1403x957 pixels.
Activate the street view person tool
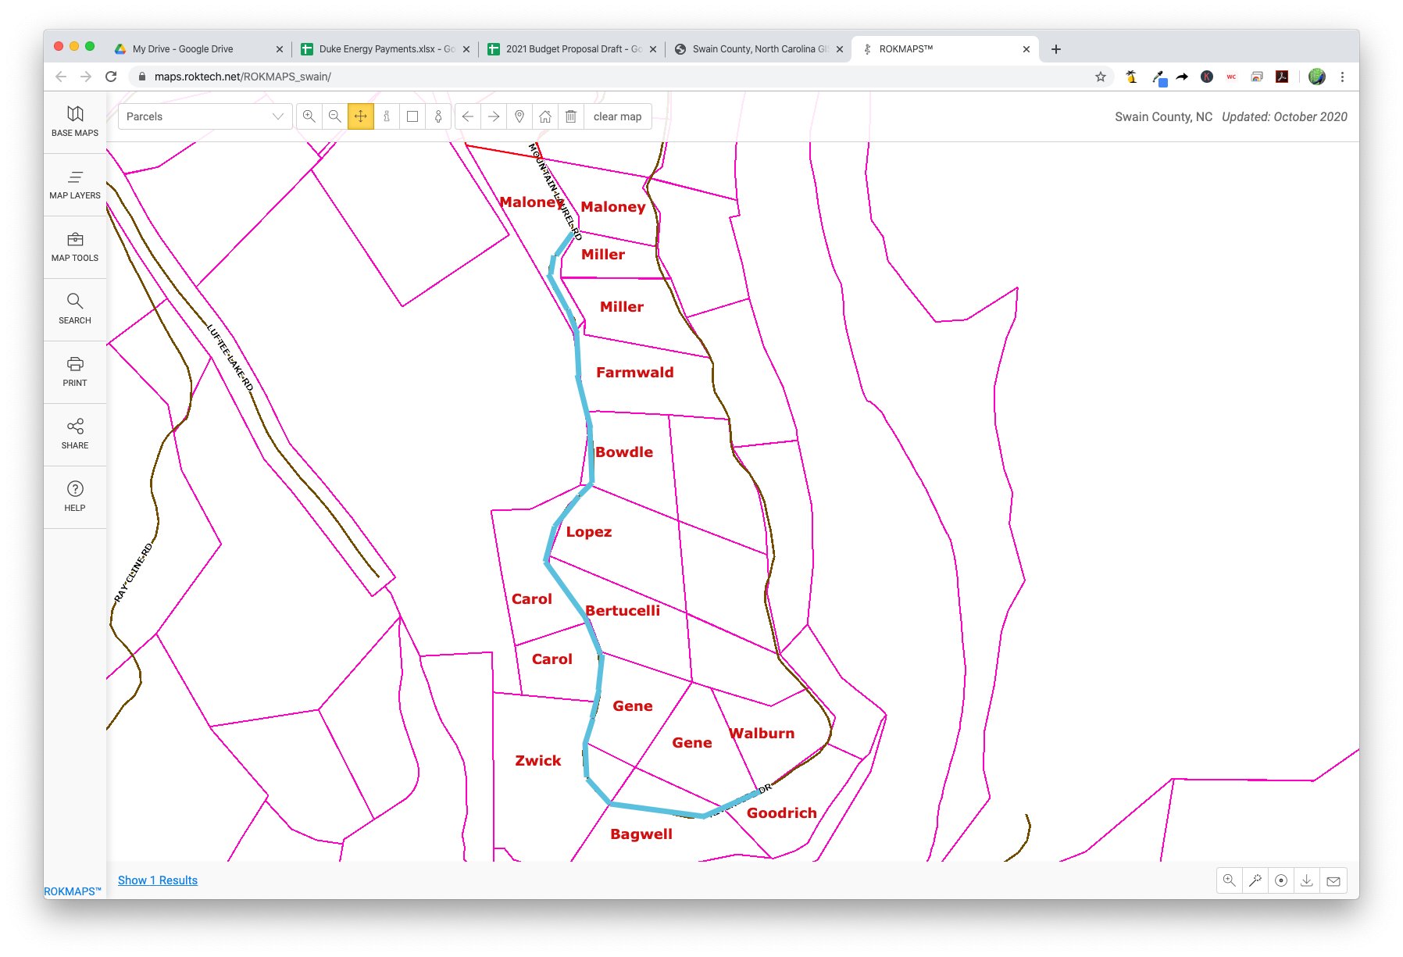[x=438, y=116]
